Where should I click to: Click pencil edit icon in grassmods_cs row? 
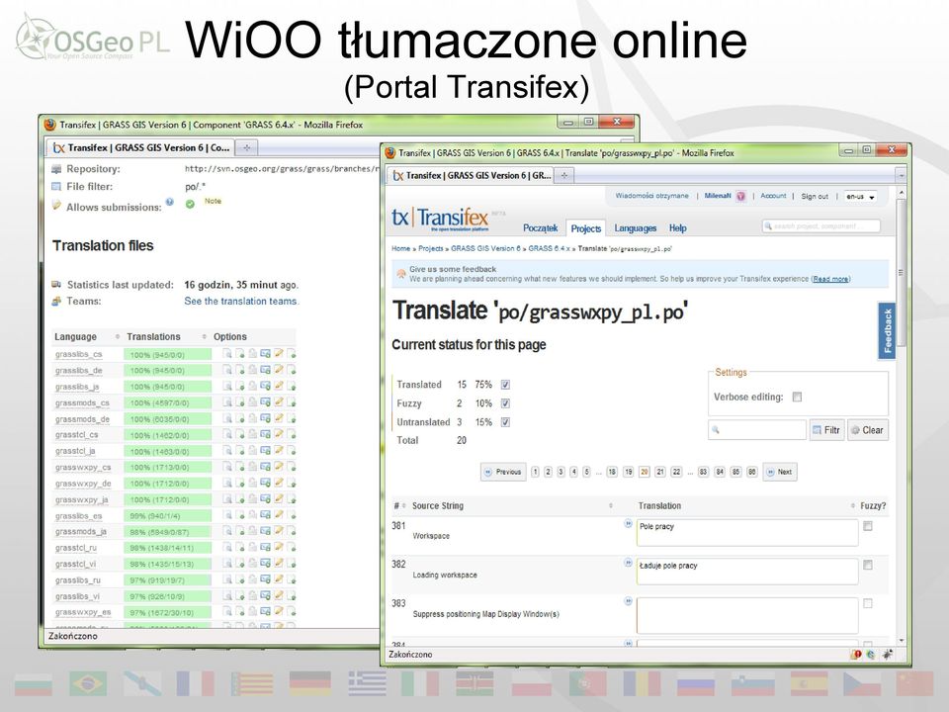(279, 402)
